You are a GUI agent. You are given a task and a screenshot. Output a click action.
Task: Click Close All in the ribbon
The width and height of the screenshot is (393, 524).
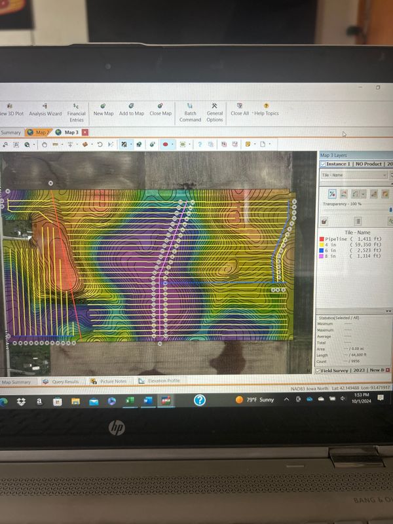(240, 110)
